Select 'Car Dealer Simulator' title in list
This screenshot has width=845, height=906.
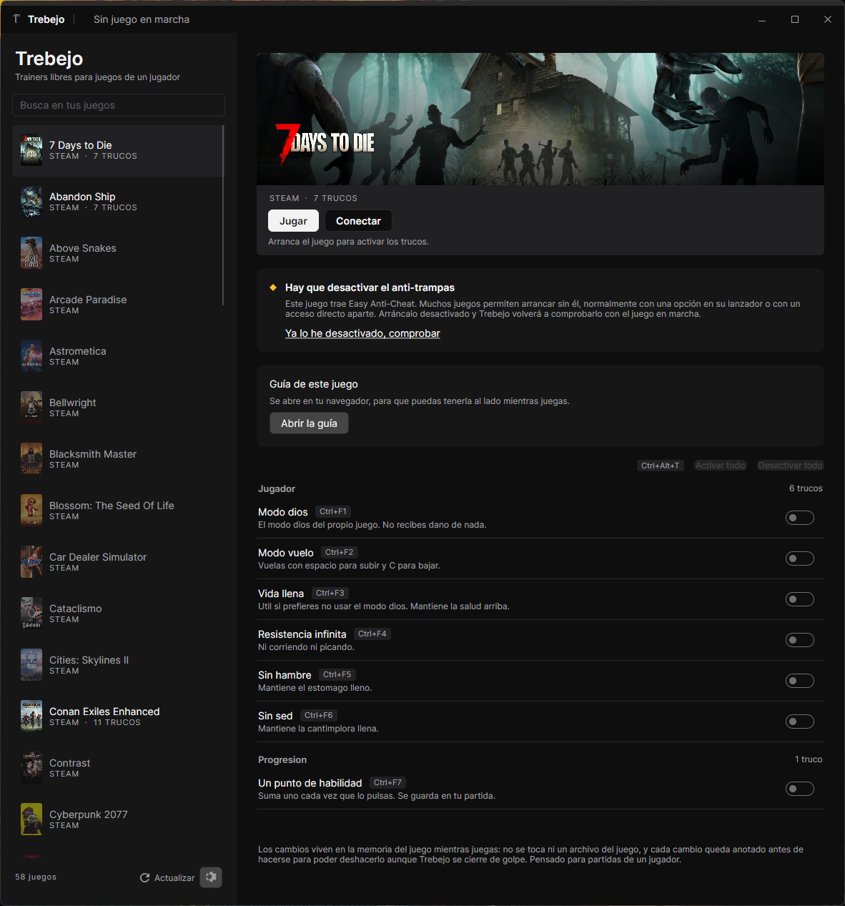point(98,557)
